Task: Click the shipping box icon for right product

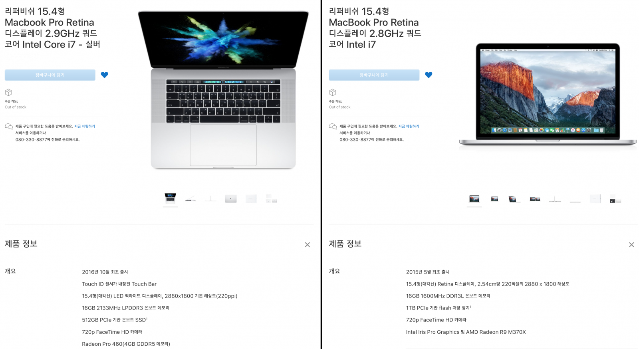Action: (x=333, y=92)
